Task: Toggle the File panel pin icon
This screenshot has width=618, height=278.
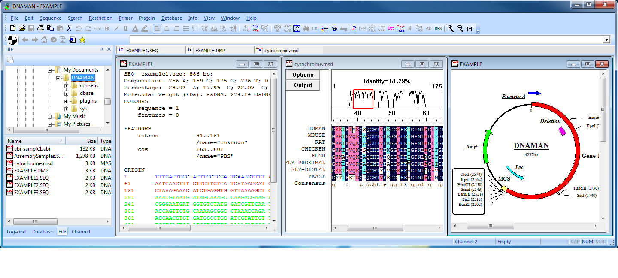Action: (102, 49)
